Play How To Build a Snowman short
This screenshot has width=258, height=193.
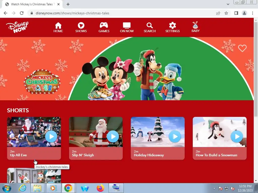pyautogui.click(x=237, y=136)
